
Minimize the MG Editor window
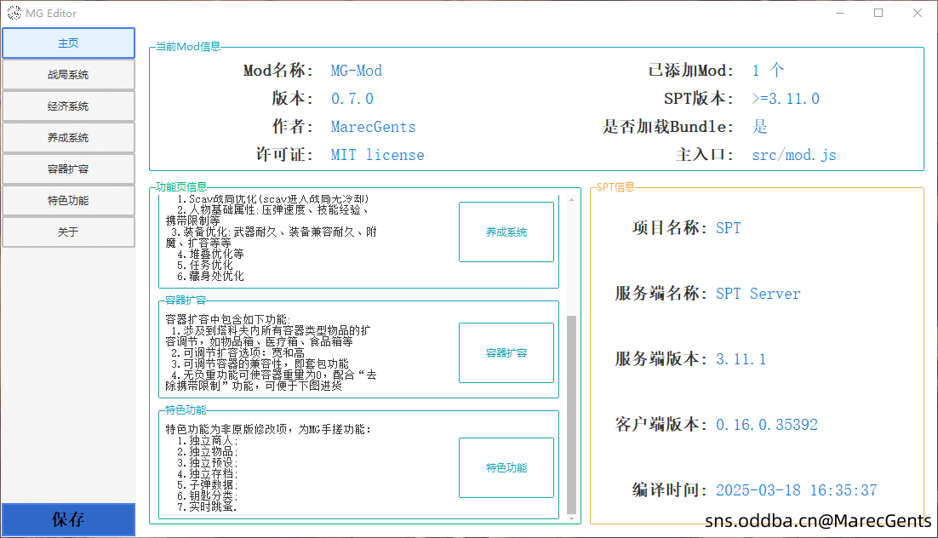[839, 13]
